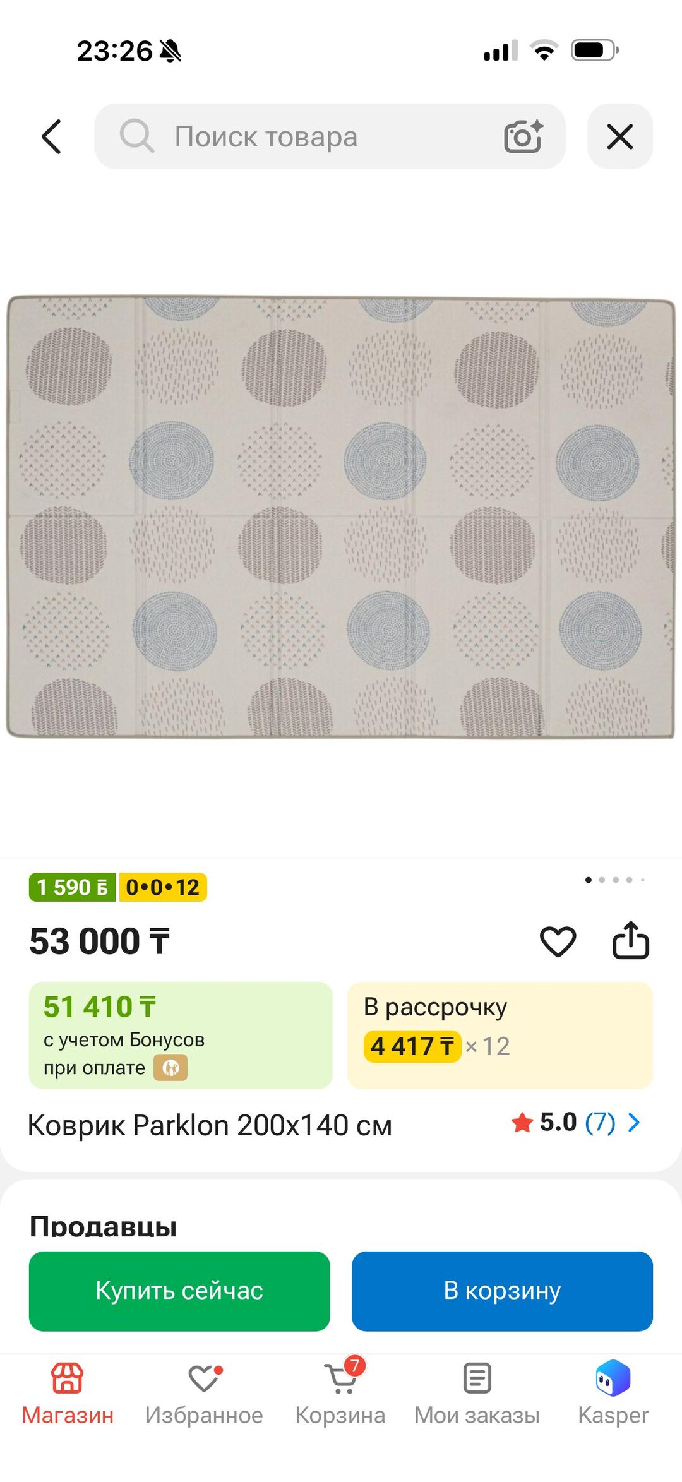Open Kasper assistant tab icon
Image resolution: width=682 pixels, height=1482 pixels.
(613, 1378)
